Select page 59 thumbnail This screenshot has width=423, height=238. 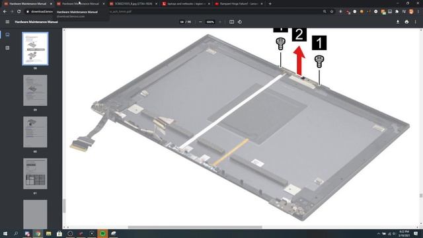tap(35, 91)
